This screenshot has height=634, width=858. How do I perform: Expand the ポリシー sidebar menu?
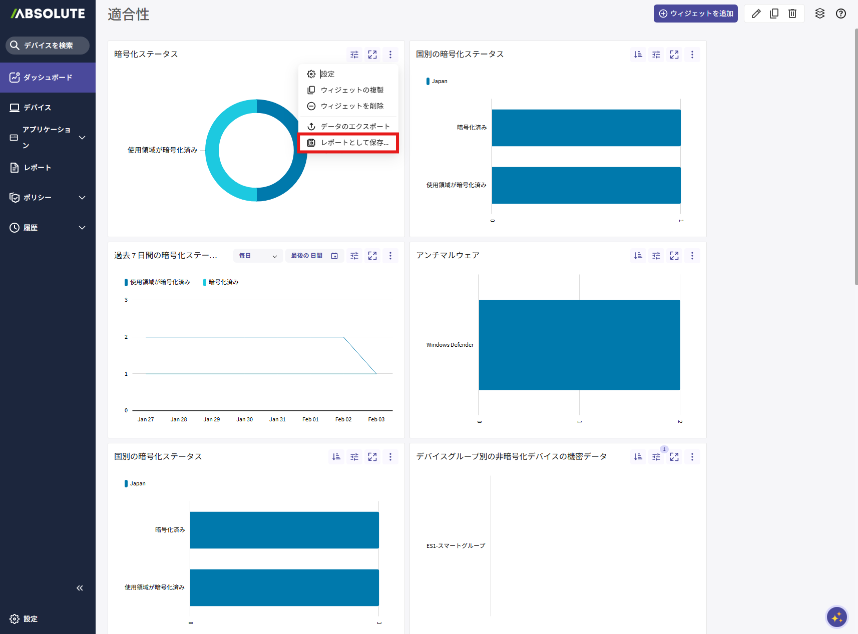48,198
